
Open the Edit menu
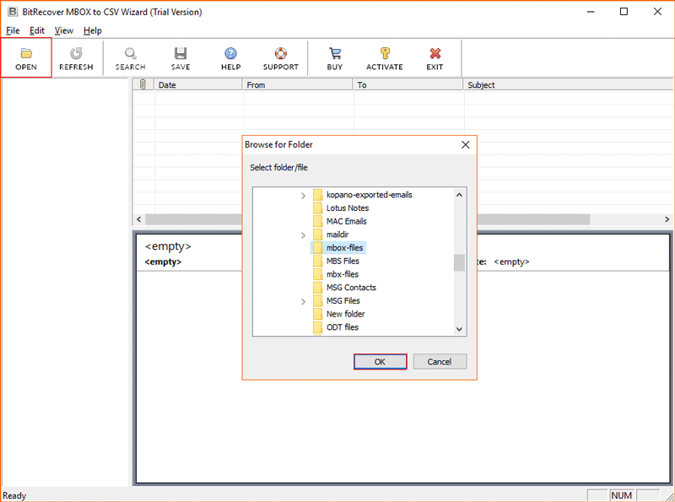[x=37, y=30]
